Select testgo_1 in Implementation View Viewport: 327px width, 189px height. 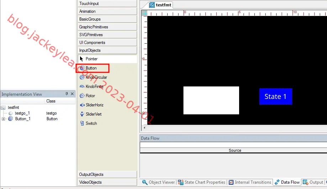pos(22,113)
